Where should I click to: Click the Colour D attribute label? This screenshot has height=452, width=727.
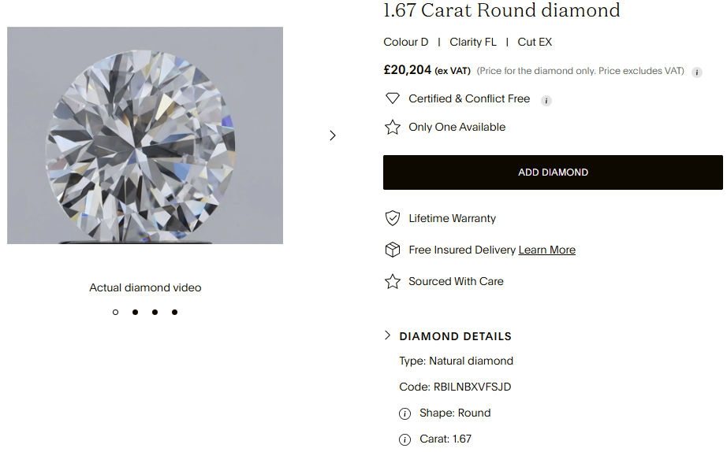click(405, 42)
